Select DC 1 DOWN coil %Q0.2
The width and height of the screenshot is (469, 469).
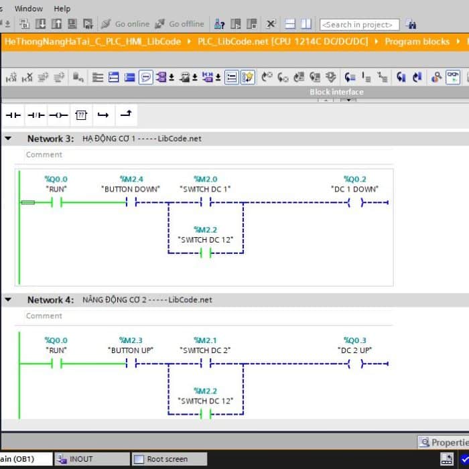[x=355, y=202]
